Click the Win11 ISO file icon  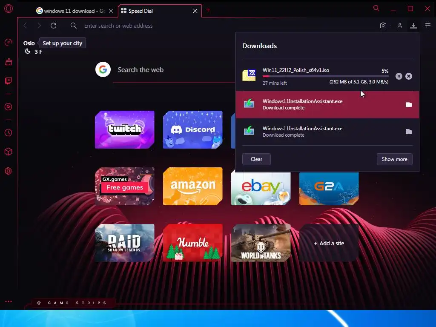point(249,75)
